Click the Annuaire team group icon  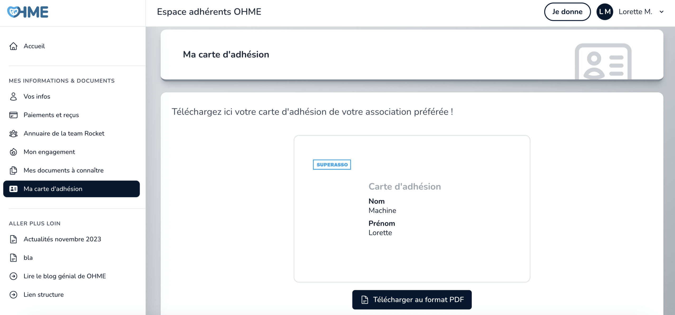(13, 134)
